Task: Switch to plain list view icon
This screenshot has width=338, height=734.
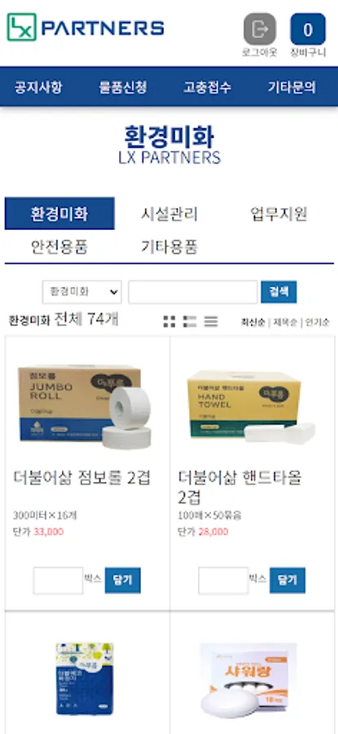Action: tap(211, 321)
